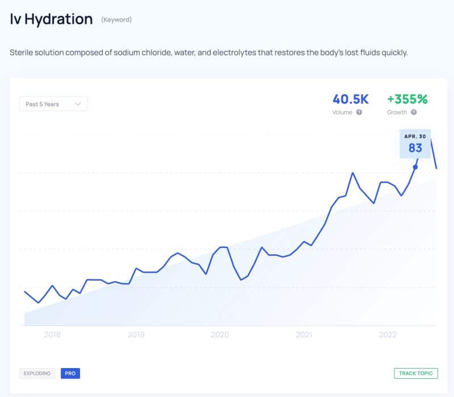
Task: Click the Iv Hydration keyword title
Action: tap(51, 19)
